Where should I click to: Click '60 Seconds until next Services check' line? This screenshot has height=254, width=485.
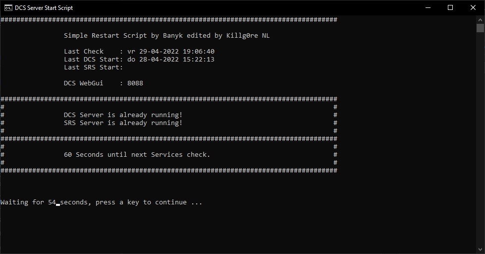(x=137, y=155)
